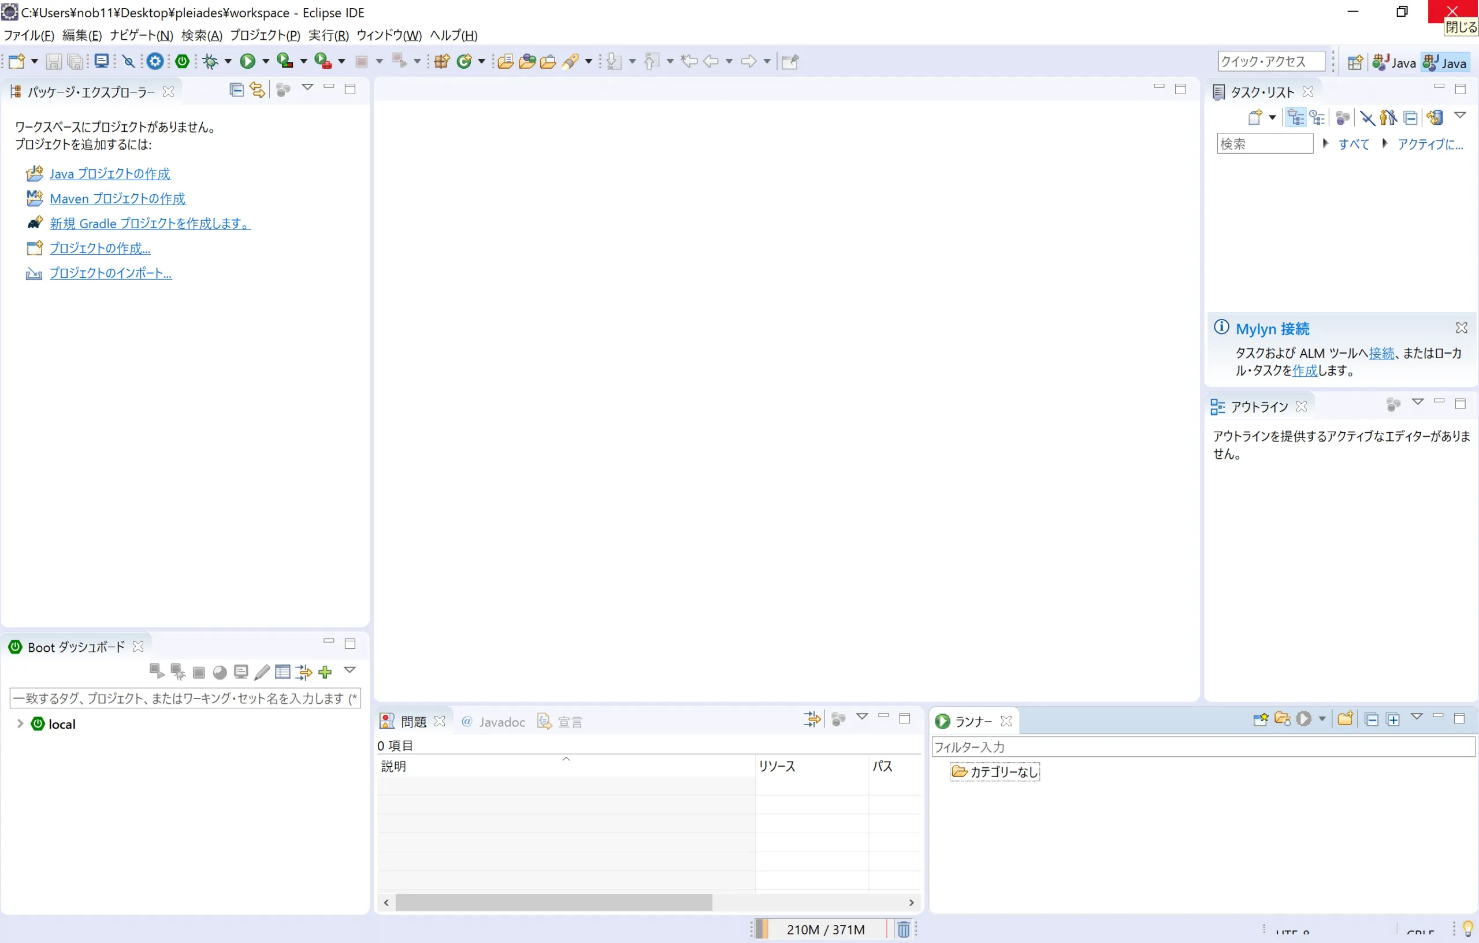The image size is (1479, 943).
Task: Open the Debug dropdown arrow
Action: click(x=228, y=61)
